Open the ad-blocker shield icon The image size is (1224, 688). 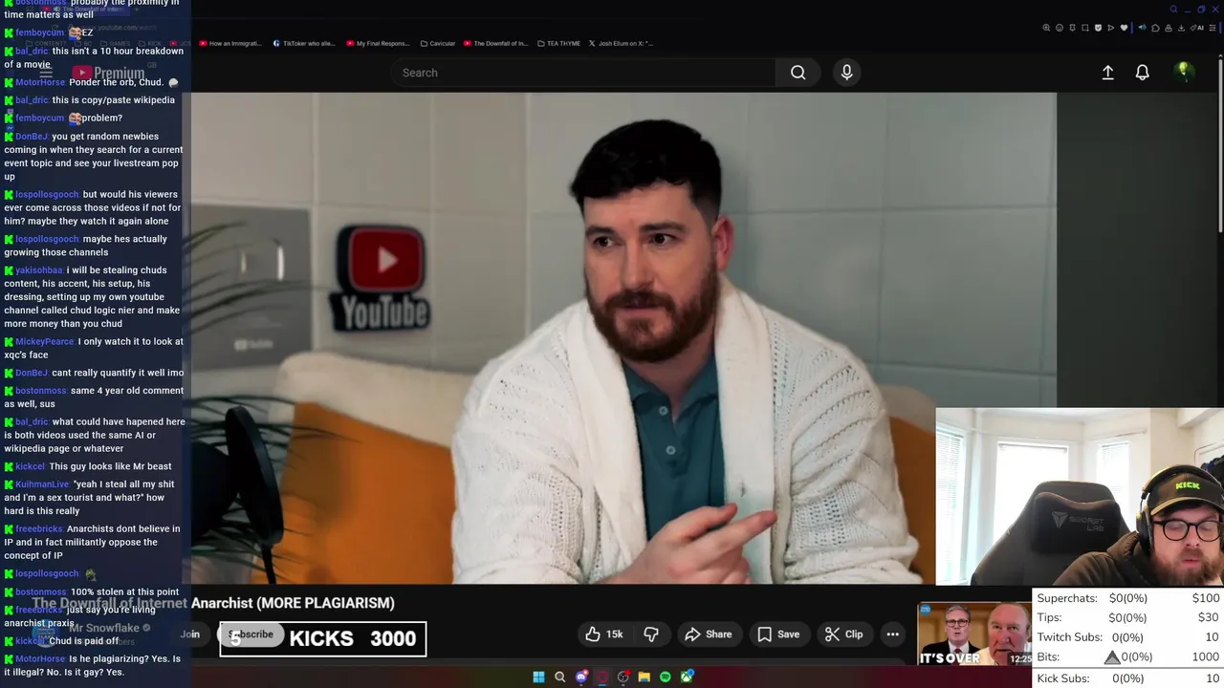(x=1098, y=28)
